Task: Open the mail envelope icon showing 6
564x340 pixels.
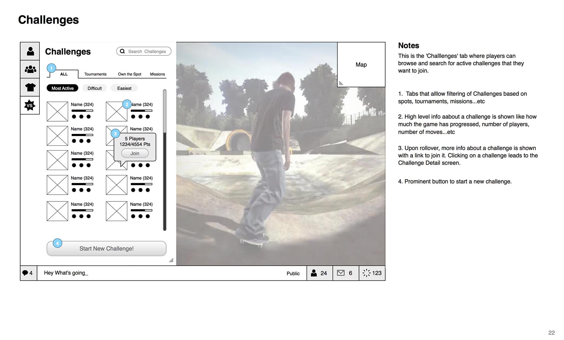Action: pos(341,273)
